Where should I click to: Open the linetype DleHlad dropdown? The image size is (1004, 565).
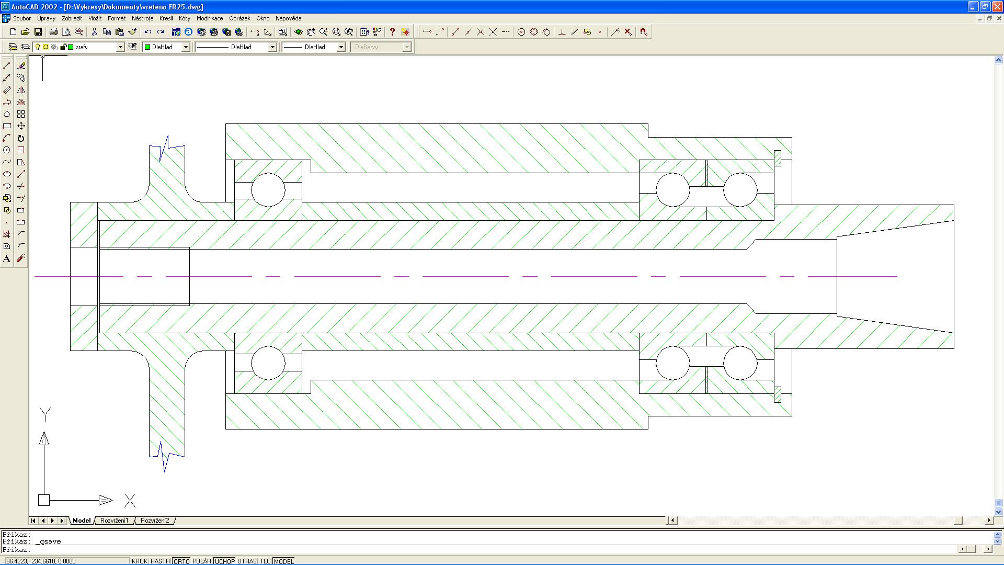[x=272, y=47]
